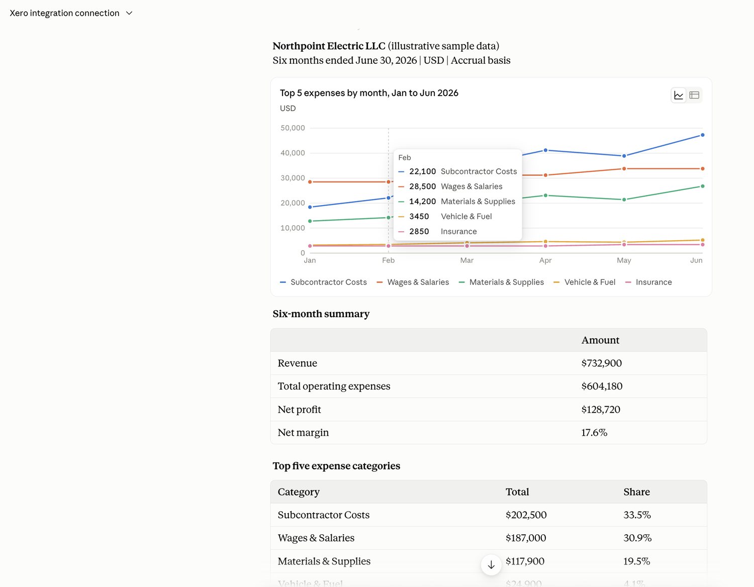Select the Jan Wages & Salaries data point
This screenshot has width=754, height=587.
click(x=310, y=182)
